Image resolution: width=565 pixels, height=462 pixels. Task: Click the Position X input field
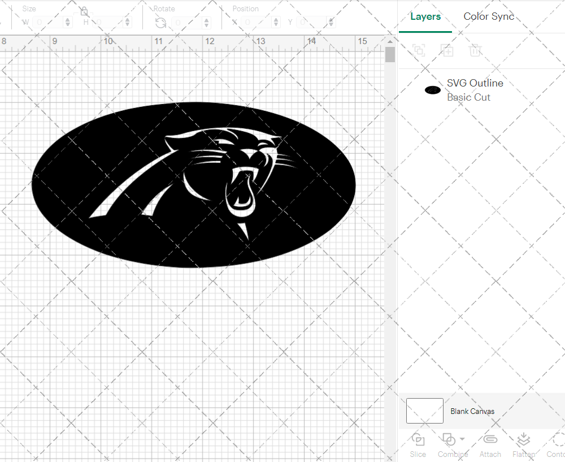click(257, 23)
